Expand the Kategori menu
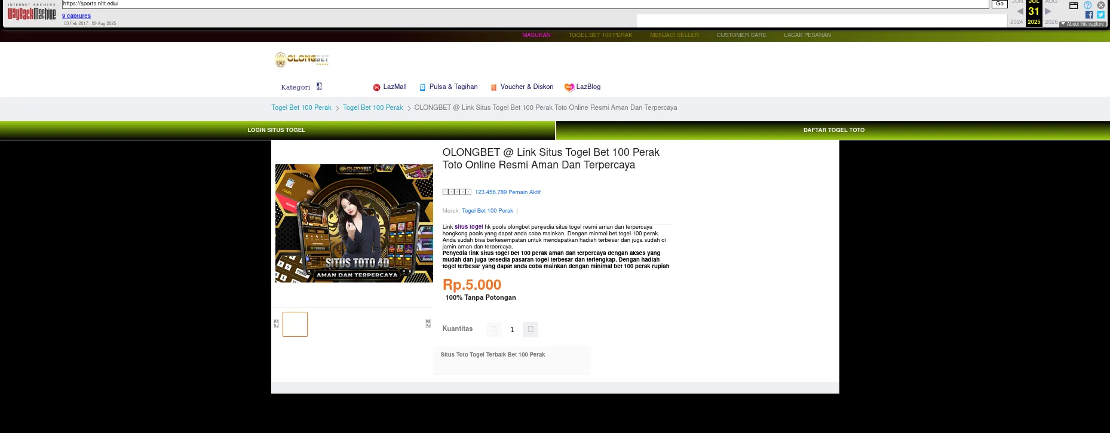This screenshot has height=433, width=1110. point(296,87)
